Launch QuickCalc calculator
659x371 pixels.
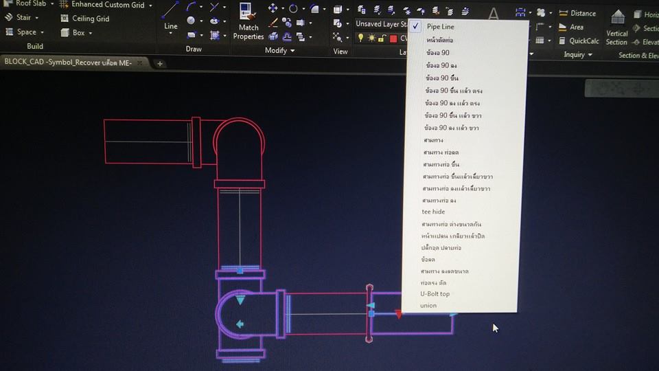coord(579,41)
